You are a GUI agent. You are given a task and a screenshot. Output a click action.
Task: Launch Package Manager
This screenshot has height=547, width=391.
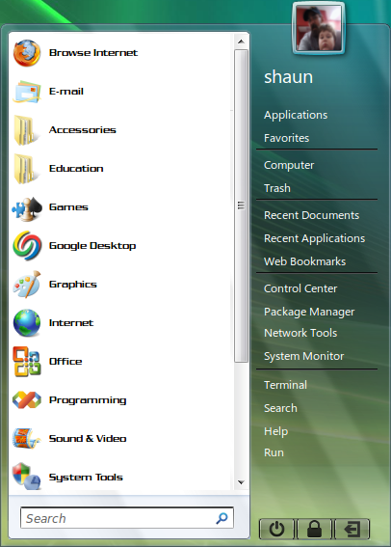pyautogui.click(x=309, y=312)
